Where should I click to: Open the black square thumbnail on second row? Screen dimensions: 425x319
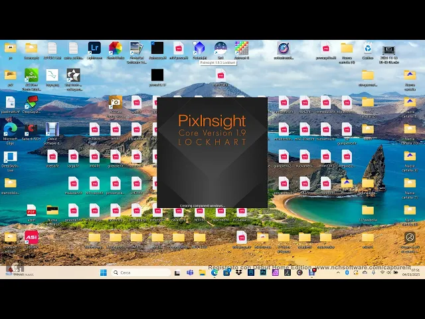point(157,75)
